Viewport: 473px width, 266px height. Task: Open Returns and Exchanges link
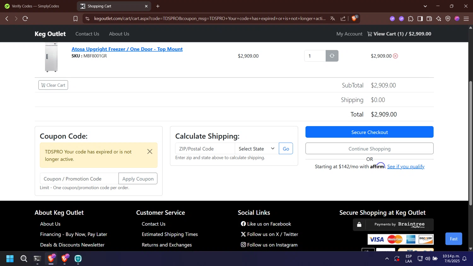[x=166, y=245]
